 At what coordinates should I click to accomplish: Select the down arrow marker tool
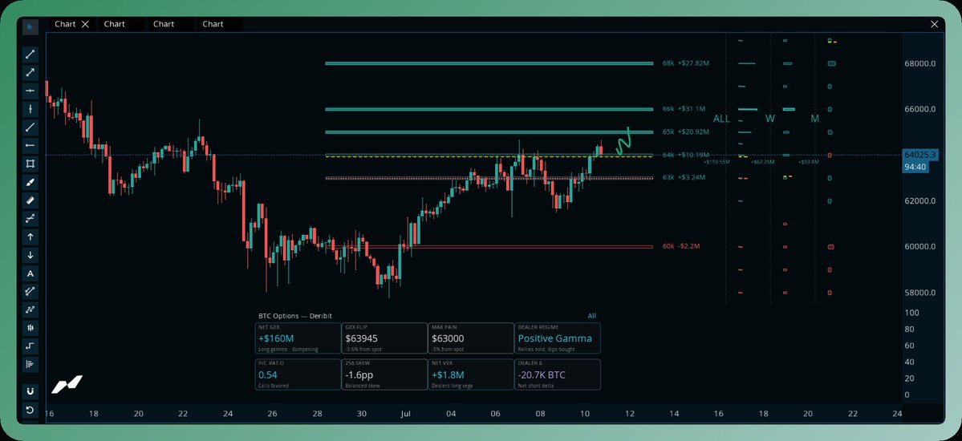(30, 254)
